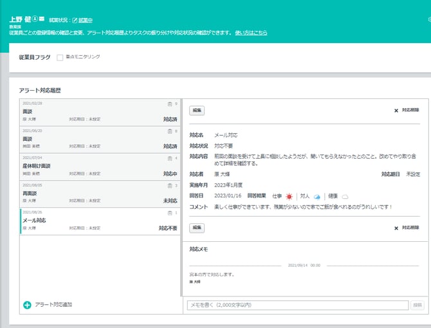Image resolution: width=431 pixels, height=328 pixels.
Task: Click the memo icon on the 2021/02/28 面談 row
Action: (170, 104)
